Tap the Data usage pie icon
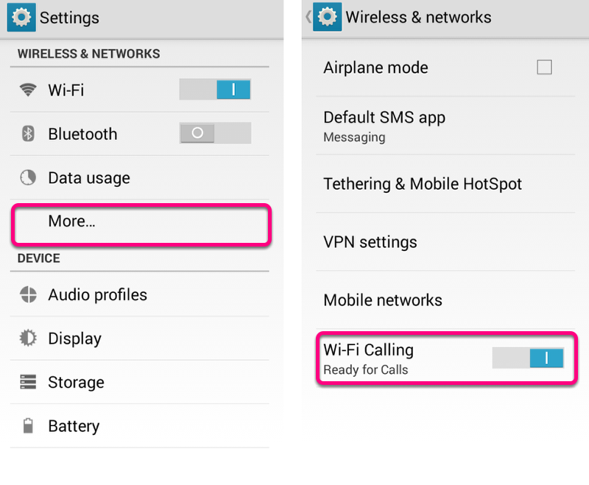 28,178
